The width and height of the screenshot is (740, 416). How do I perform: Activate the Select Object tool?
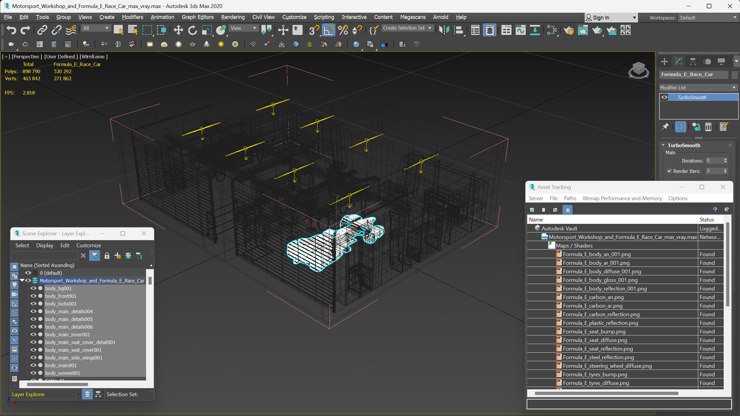[118, 30]
